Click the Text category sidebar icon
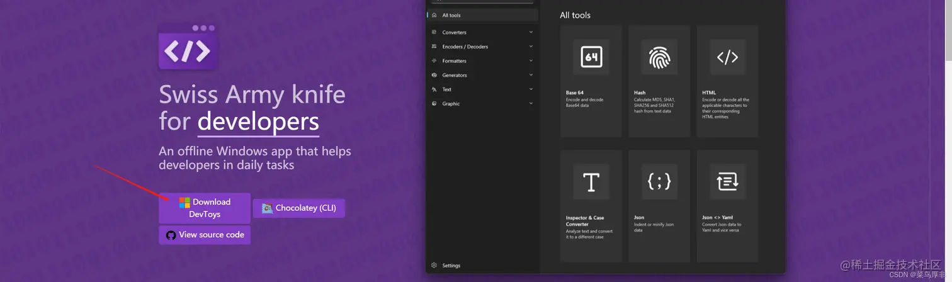This screenshot has width=952, height=282. 434,89
